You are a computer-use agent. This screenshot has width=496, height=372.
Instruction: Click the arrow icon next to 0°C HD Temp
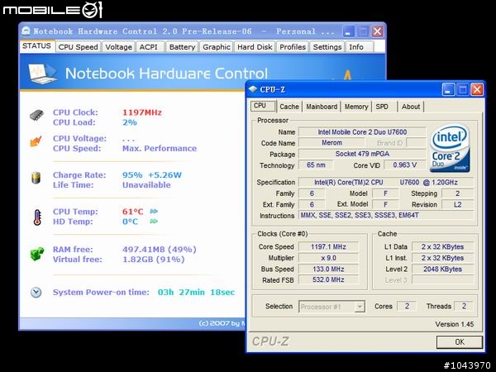coord(154,221)
